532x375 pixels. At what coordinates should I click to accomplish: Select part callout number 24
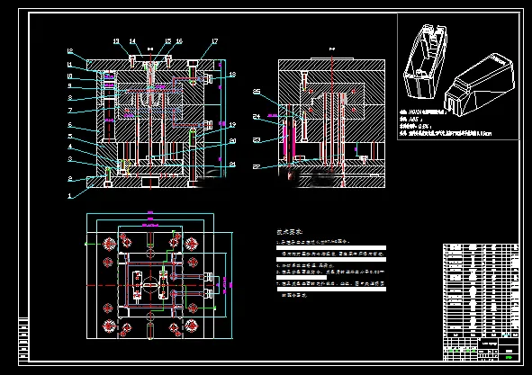tap(257, 116)
